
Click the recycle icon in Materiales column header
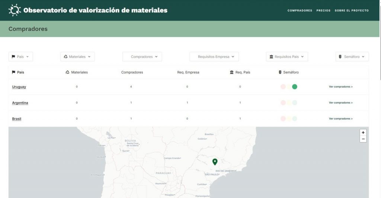(x=67, y=72)
